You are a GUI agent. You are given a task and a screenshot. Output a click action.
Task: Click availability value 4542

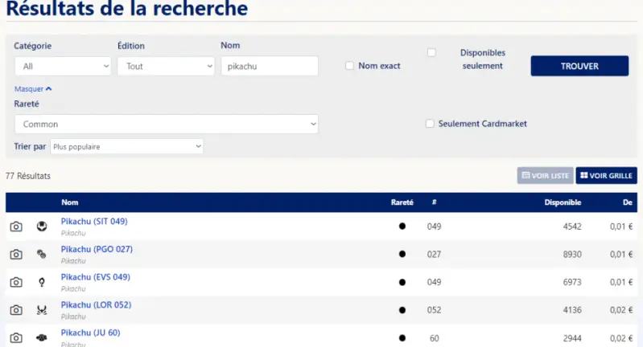tap(572, 227)
